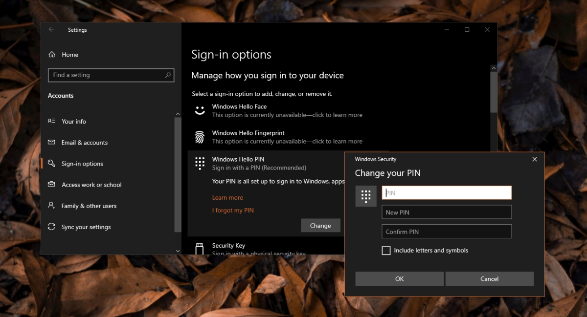Click the Access work or school briefcase icon
The width and height of the screenshot is (587, 317).
51,185
